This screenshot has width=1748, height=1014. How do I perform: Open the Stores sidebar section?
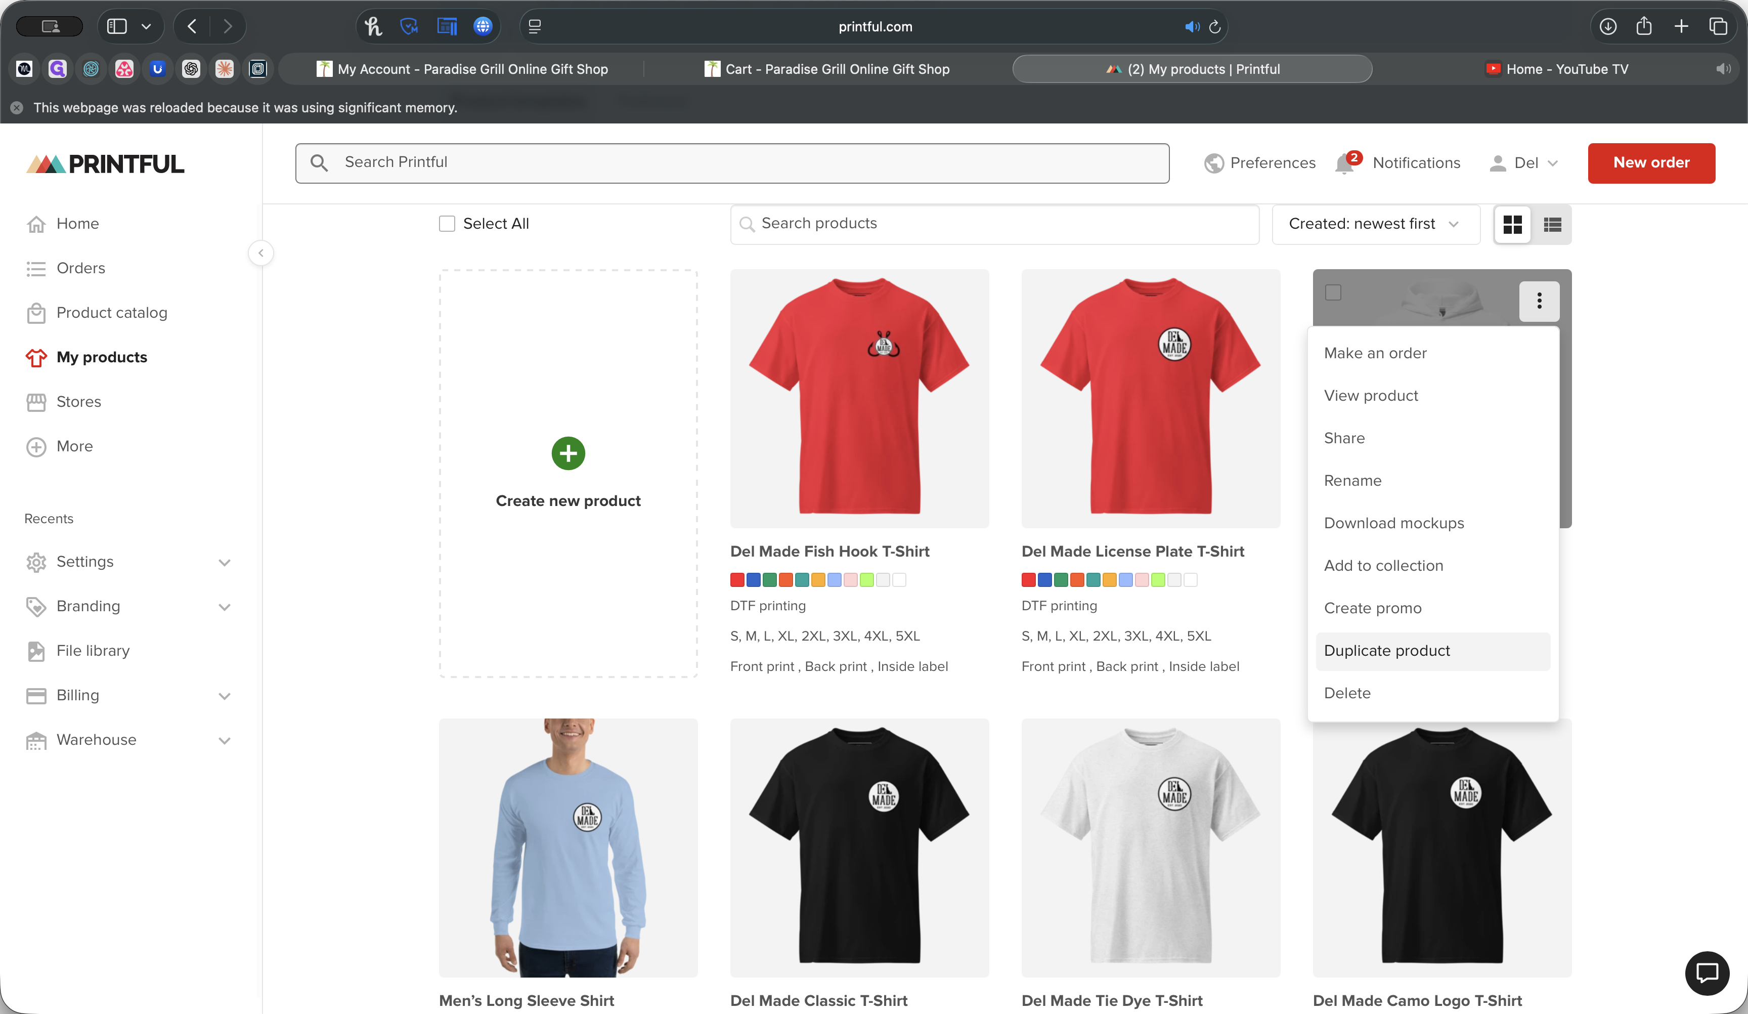(x=78, y=401)
